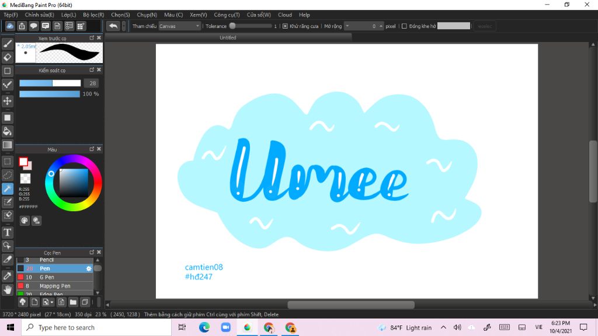This screenshot has height=336, width=598.
Task: Select the Divide frame tool
Action: pyautogui.click(x=7, y=260)
